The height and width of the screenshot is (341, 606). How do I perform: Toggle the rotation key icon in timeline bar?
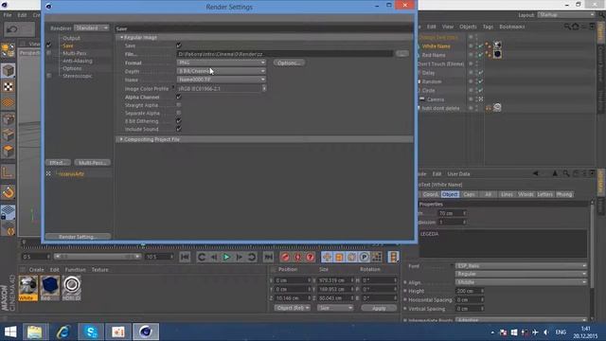pos(351,257)
